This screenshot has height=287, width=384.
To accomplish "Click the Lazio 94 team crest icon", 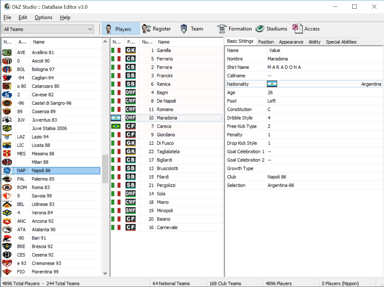I will [x=7, y=137].
